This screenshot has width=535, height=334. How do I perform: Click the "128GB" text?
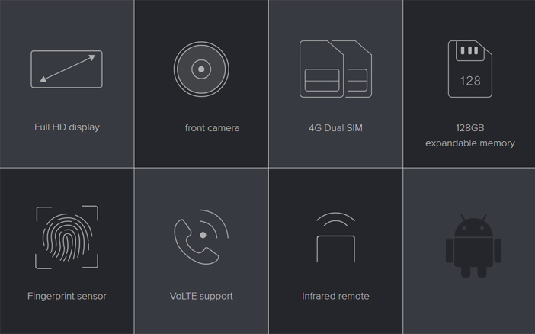pos(470,128)
